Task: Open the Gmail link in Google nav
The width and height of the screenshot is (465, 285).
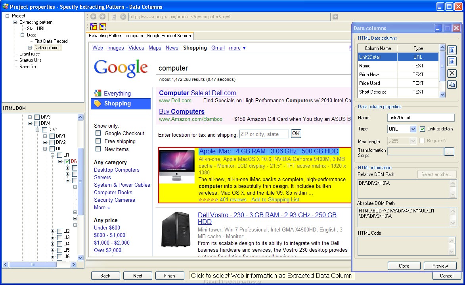Action: pos(218,48)
